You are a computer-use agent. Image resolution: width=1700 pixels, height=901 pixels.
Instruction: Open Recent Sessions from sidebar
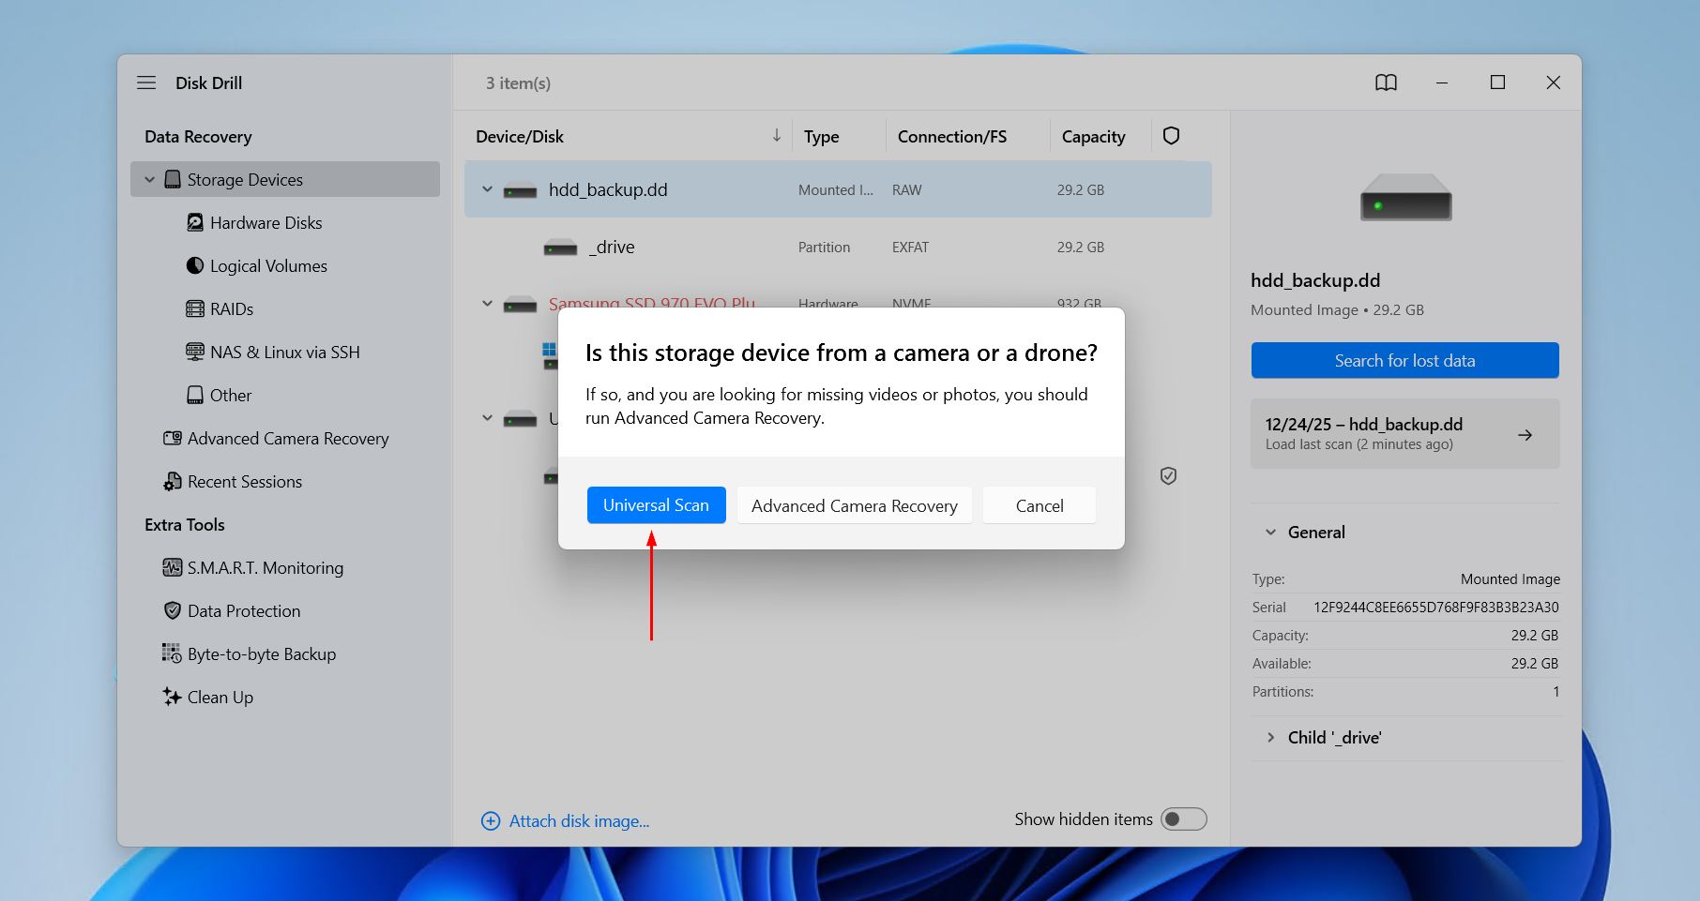click(244, 482)
